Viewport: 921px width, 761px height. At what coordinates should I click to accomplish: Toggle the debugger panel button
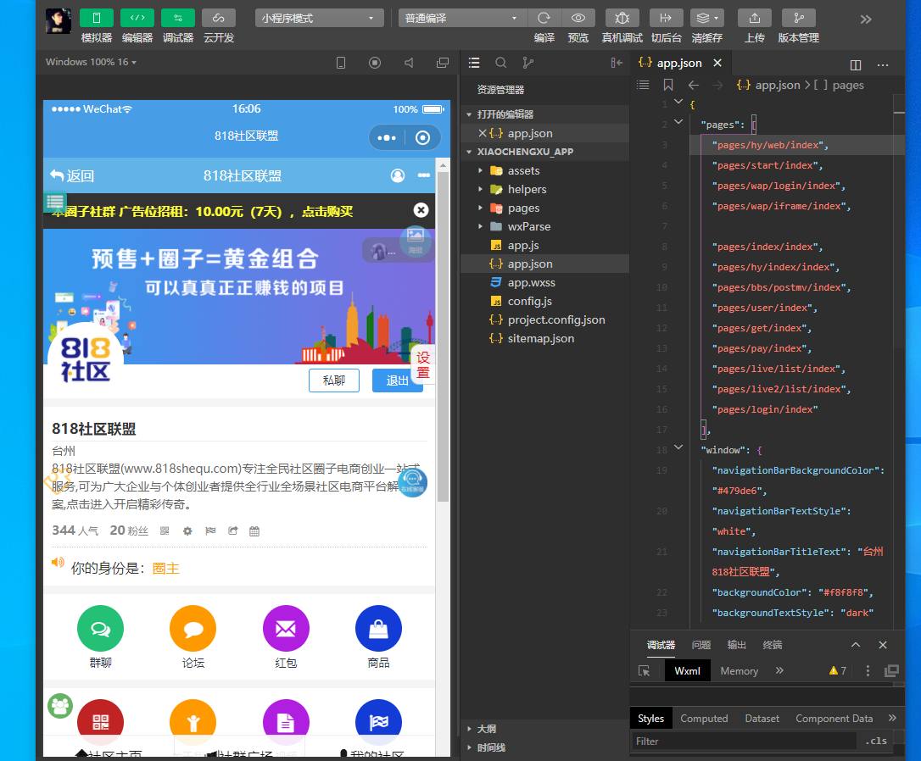pyautogui.click(x=178, y=18)
